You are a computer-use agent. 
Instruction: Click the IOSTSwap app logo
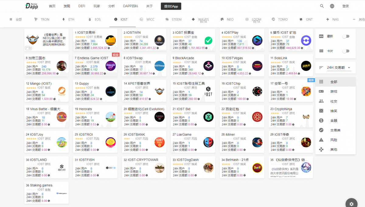(x=159, y=66)
